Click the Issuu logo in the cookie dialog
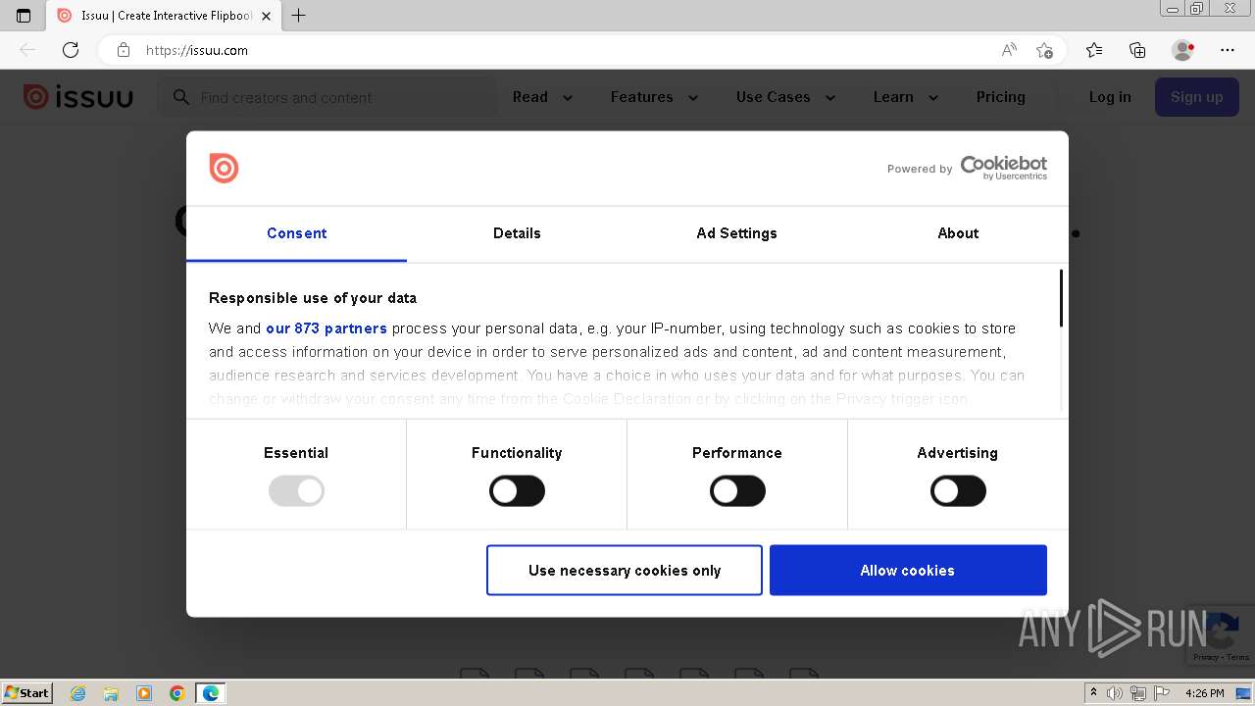This screenshot has width=1255, height=706. point(224,168)
